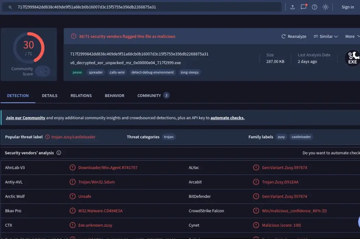Click the malicious alert icon in banner
The height and width of the screenshot is (239, 360).
pos(74,36)
